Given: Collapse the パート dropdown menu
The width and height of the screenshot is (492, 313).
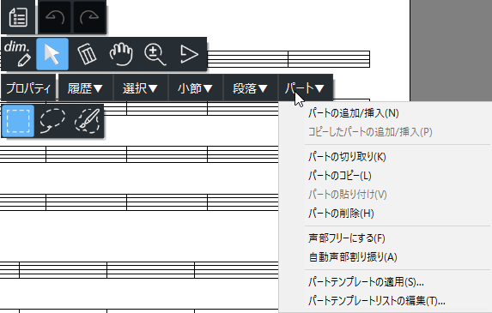Looking at the screenshot, I should [305, 88].
